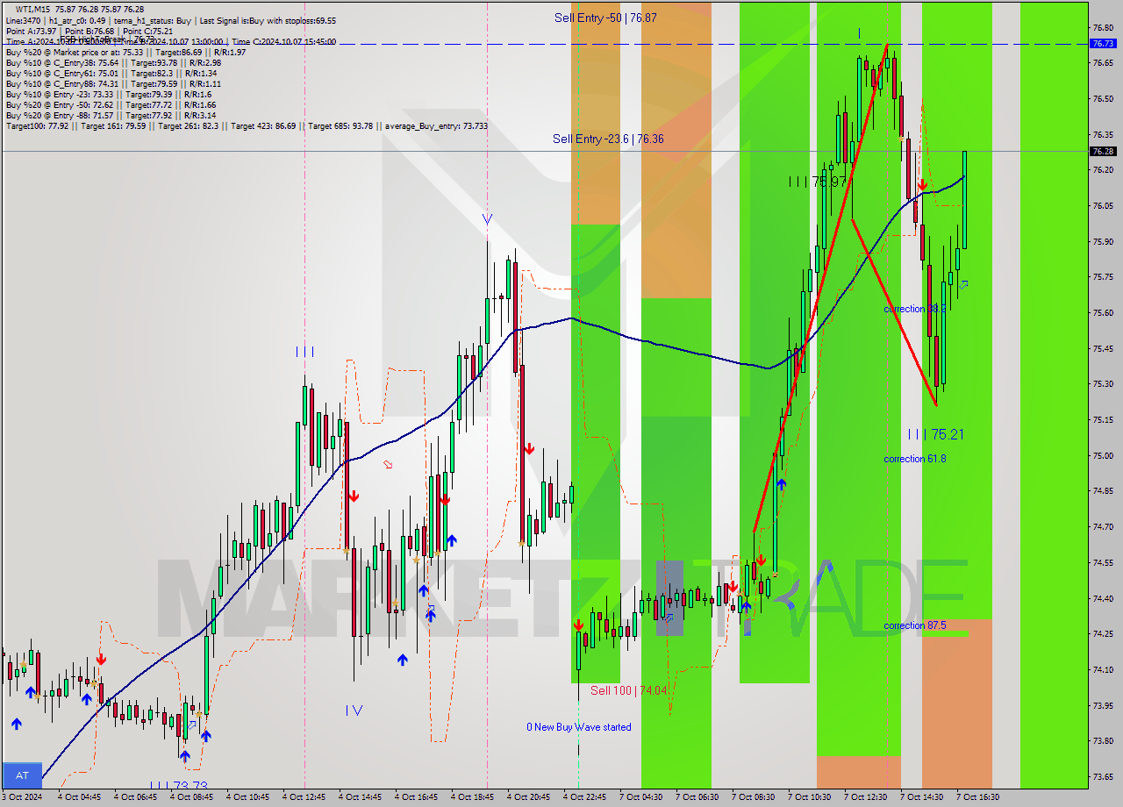The image size is (1123, 807).
Task: Click the '7 Oct 16:30' time axis label
Action: point(977,797)
